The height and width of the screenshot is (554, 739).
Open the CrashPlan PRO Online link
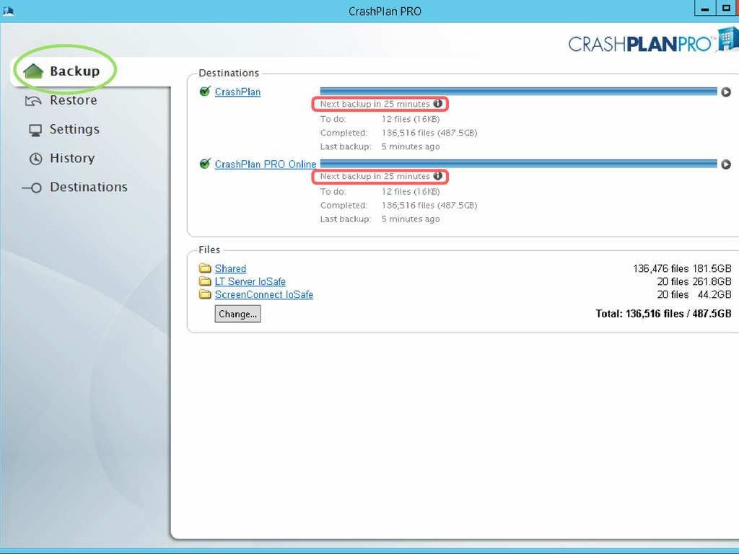(x=265, y=164)
